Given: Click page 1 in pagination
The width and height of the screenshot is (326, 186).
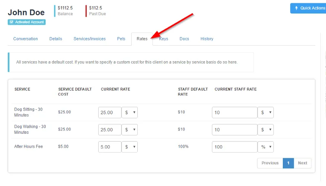Looking at the screenshot, I should [289, 163].
